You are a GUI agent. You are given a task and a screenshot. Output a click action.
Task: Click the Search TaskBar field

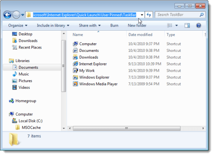pyautogui.click(x=180, y=15)
